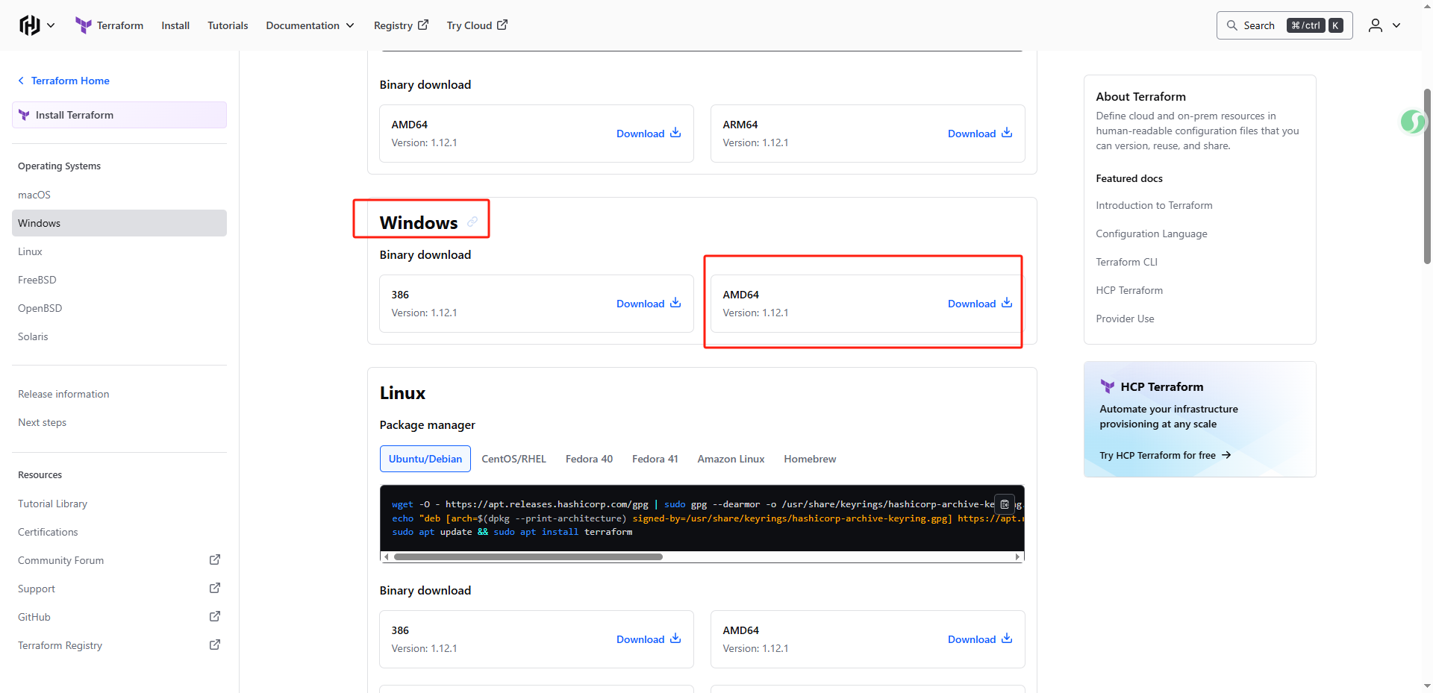Open Provider Use featured doc
The image size is (1433, 693).
click(x=1125, y=319)
